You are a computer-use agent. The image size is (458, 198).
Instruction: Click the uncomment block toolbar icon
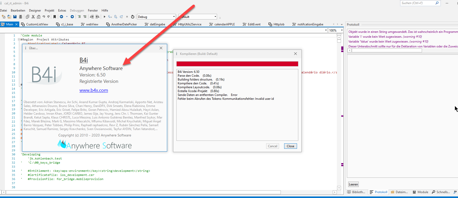click(x=85, y=17)
